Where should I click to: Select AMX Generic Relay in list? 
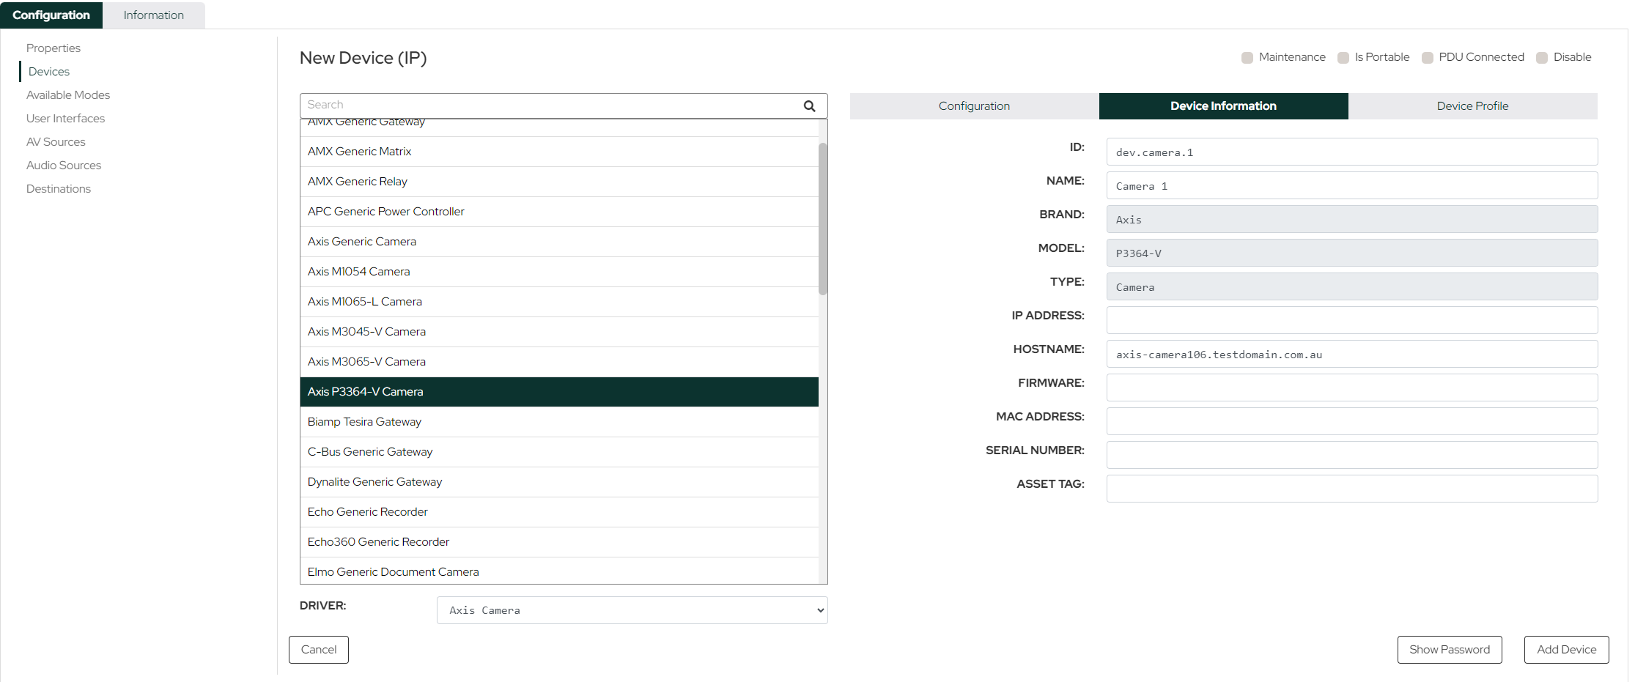point(559,182)
